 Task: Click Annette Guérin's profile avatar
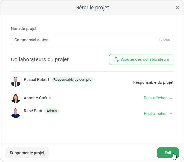click(16, 98)
